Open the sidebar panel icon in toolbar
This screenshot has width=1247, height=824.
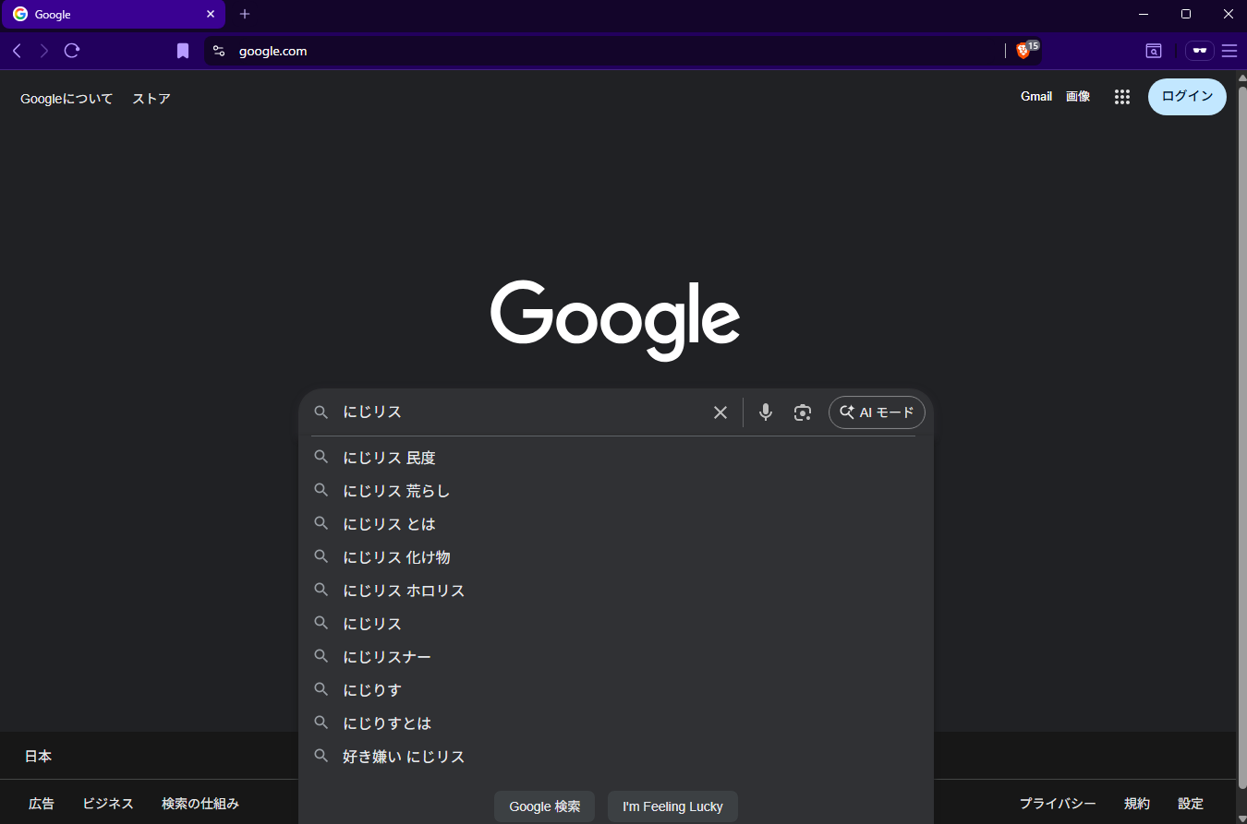click(1154, 51)
